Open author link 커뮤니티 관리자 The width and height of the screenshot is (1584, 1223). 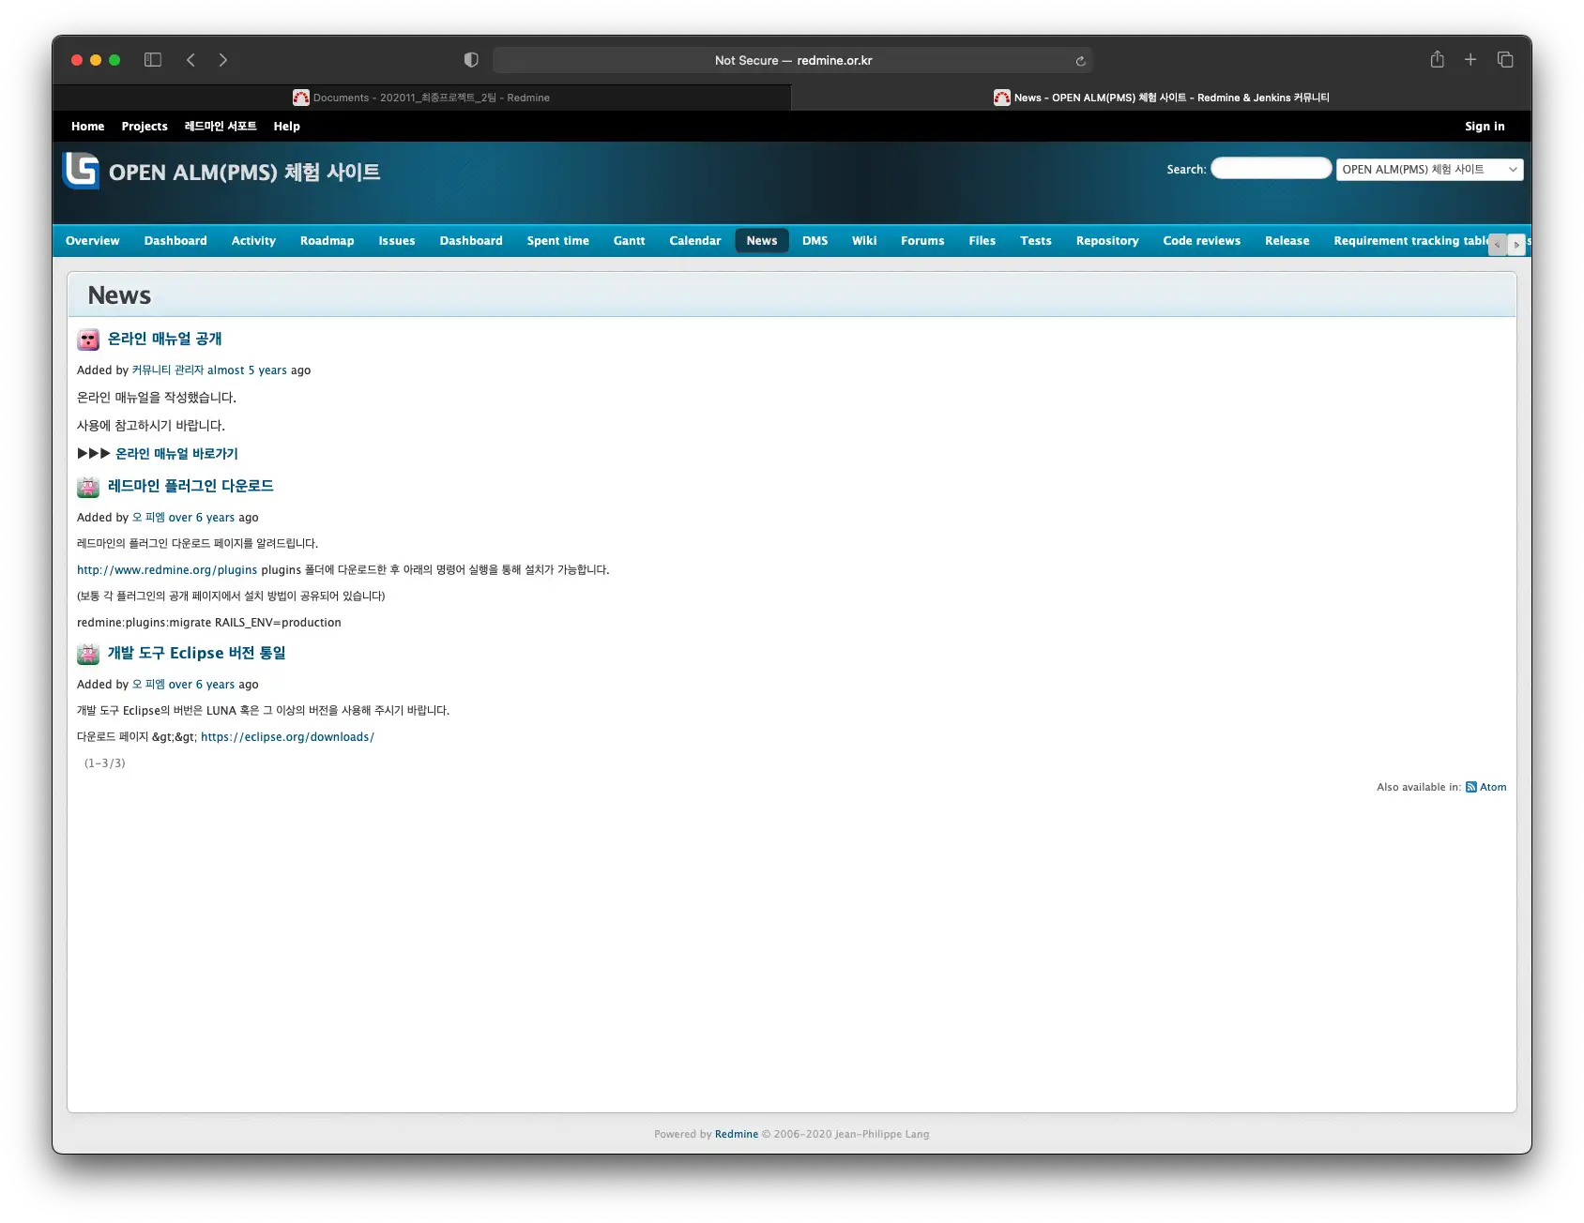click(168, 370)
